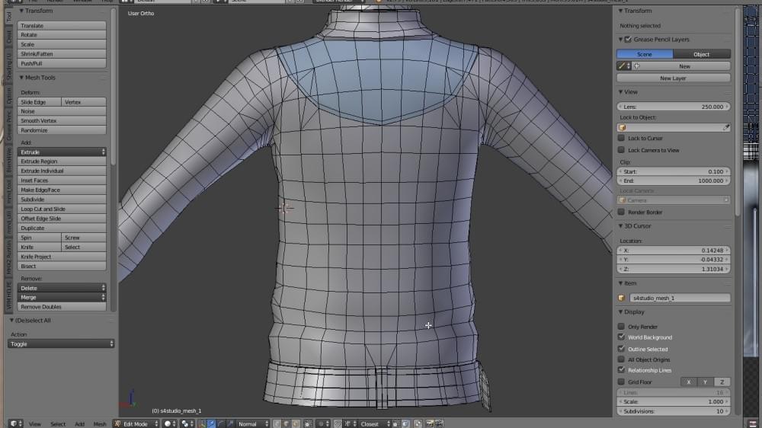Switch grease pencil source to Object
This screenshot has height=428, width=762.
(x=701, y=54)
